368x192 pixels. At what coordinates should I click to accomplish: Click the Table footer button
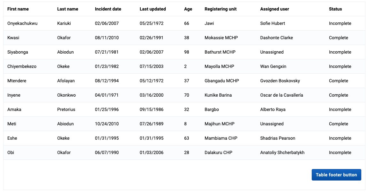336,175
